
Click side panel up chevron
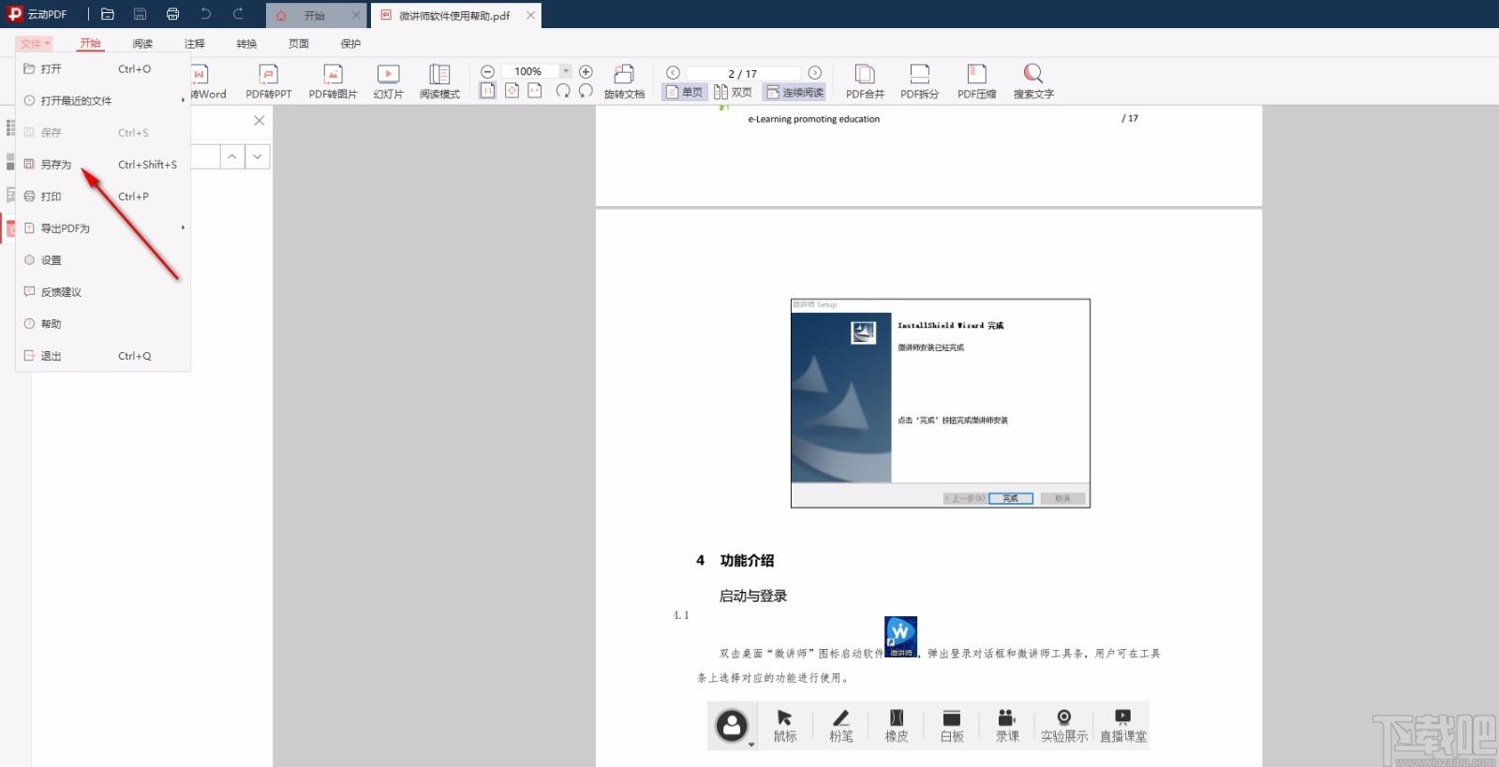point(231,156)
